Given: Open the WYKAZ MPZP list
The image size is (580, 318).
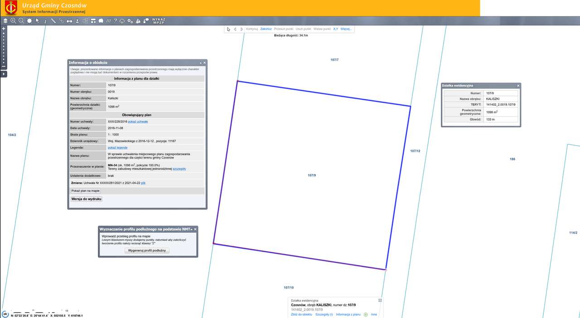Looking at the screenshot, I should pos(159,21).
